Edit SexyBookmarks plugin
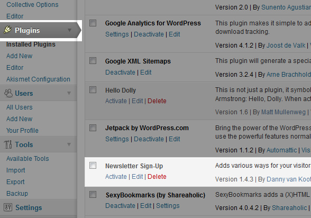The height and width of the screenshot is (218, 311). click(x=146, y=206)
